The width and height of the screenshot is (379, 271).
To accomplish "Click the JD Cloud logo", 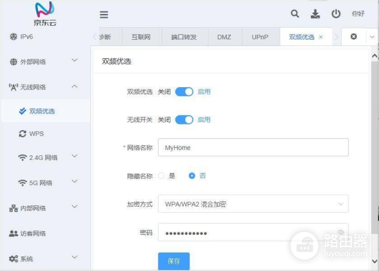I will 45,13.
